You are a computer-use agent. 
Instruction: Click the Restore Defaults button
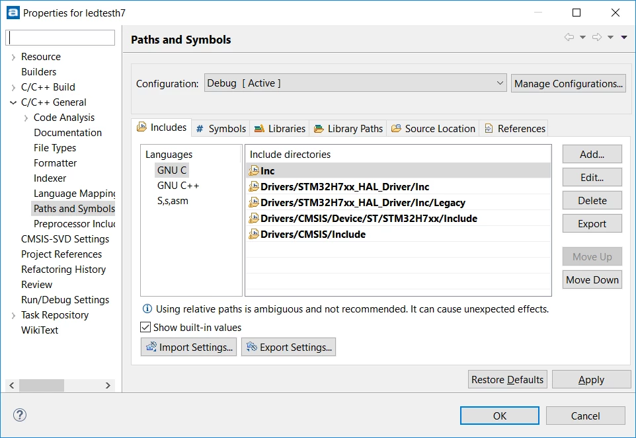pos(508,380)
